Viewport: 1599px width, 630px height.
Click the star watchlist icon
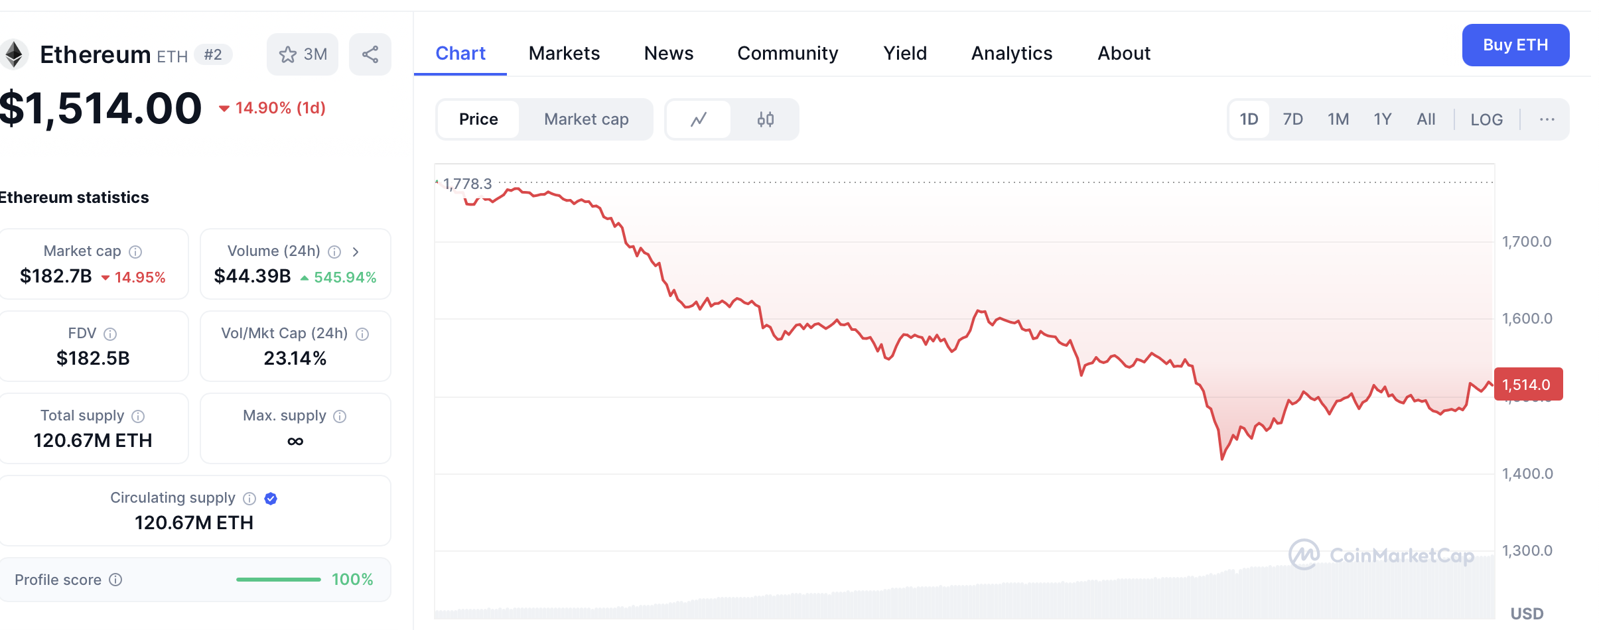[288, 54]
